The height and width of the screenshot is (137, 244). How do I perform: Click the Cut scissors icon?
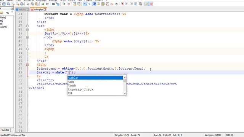(28, 4)
